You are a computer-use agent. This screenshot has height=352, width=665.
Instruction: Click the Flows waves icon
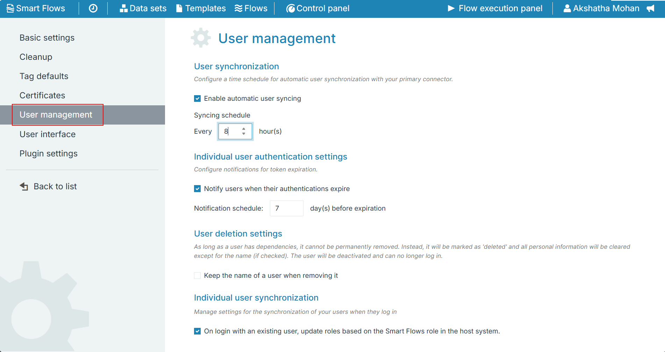pos(238,8)
